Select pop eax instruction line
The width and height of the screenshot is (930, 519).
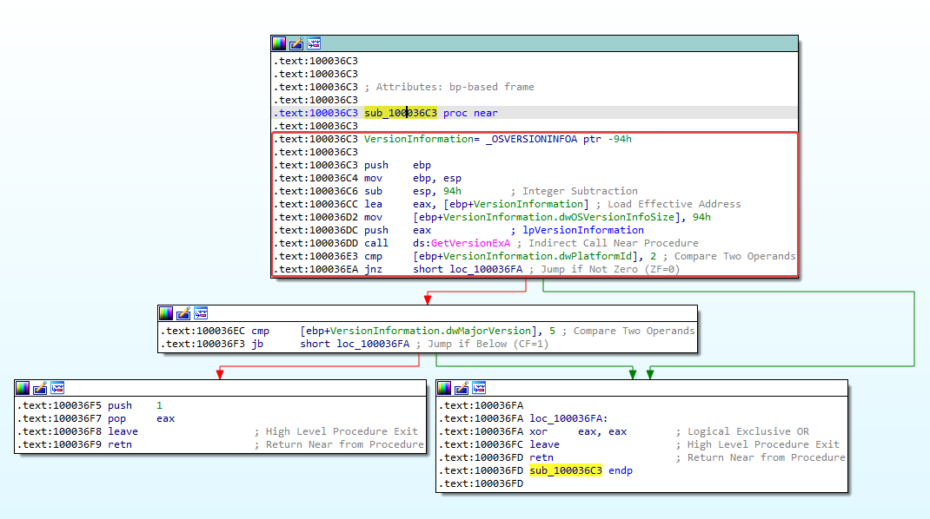coord(141,418)
